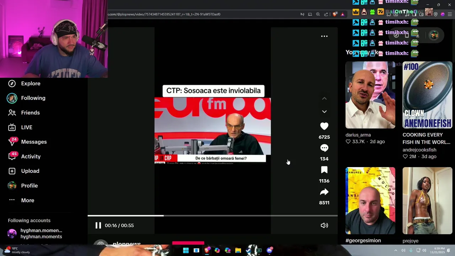Click the Explore compass icon
Viewport: 455px width, 256px height.
coord(12,84)
